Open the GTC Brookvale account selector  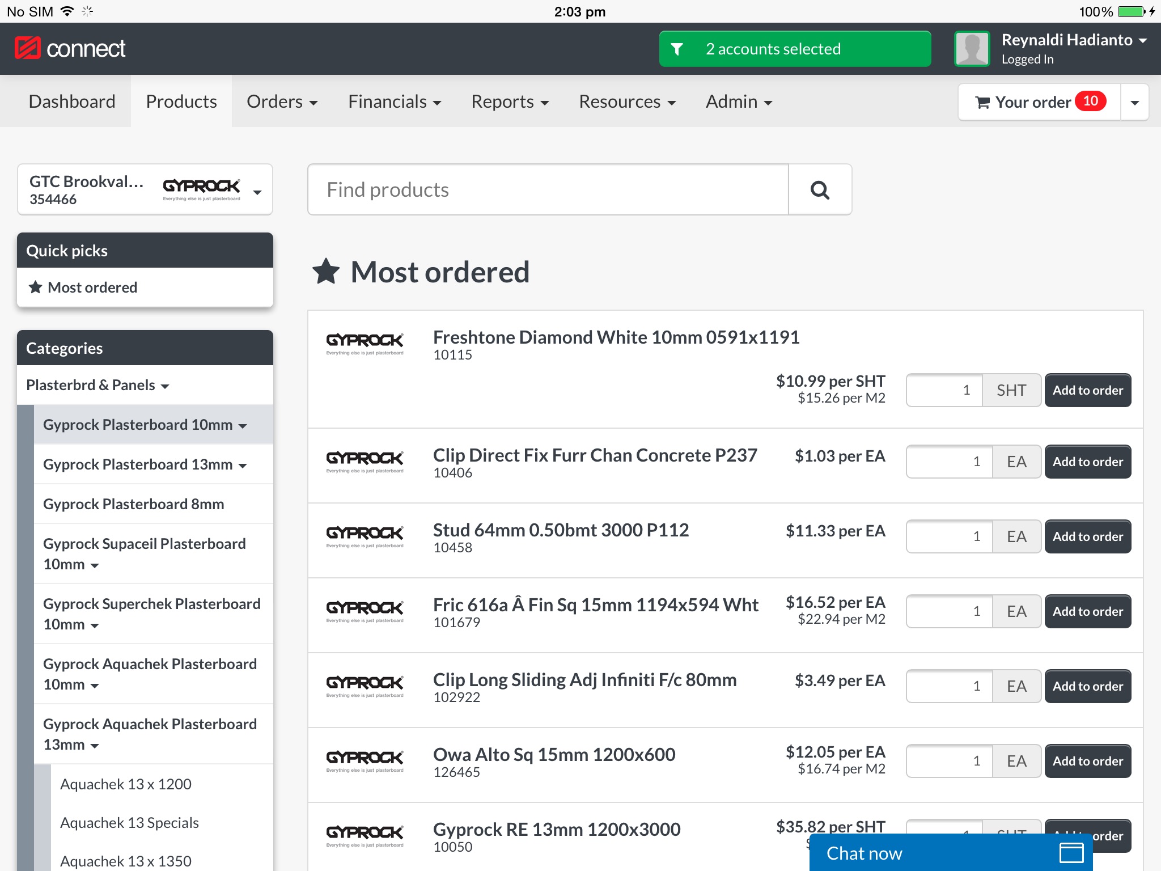145,189
